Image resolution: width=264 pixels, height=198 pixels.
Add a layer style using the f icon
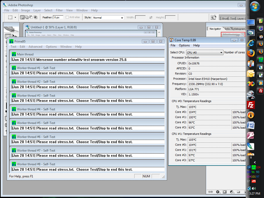218,192
